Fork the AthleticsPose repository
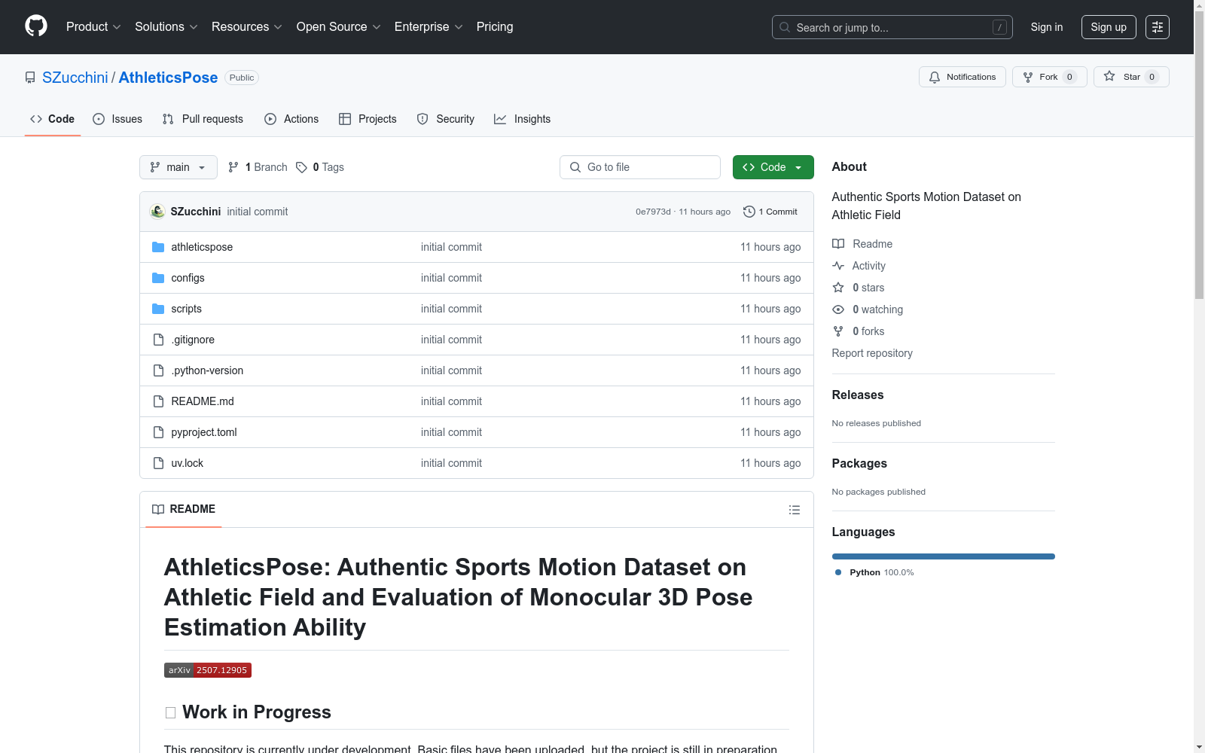The image size is (1205, 753). point(1050,77)
